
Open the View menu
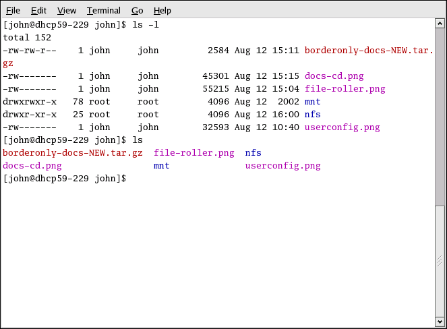pyautogui.click(x=67, y=10)
